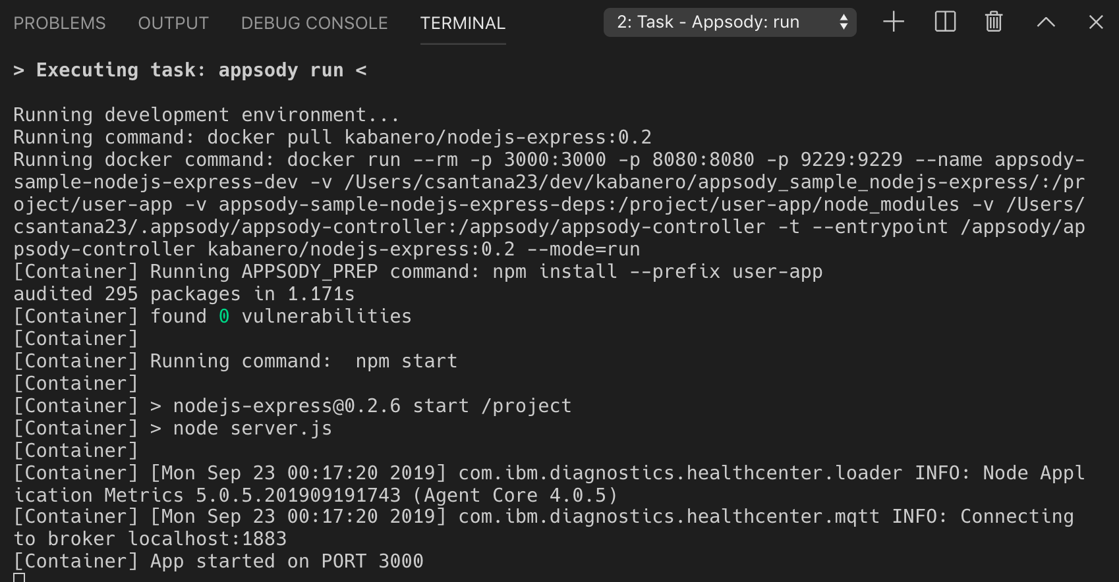The image size is (1119, 582).
Task: Click the 'nodejs-express@0.2.6 start /project' line
Action: pyautogui.click(x=372, y=406)
